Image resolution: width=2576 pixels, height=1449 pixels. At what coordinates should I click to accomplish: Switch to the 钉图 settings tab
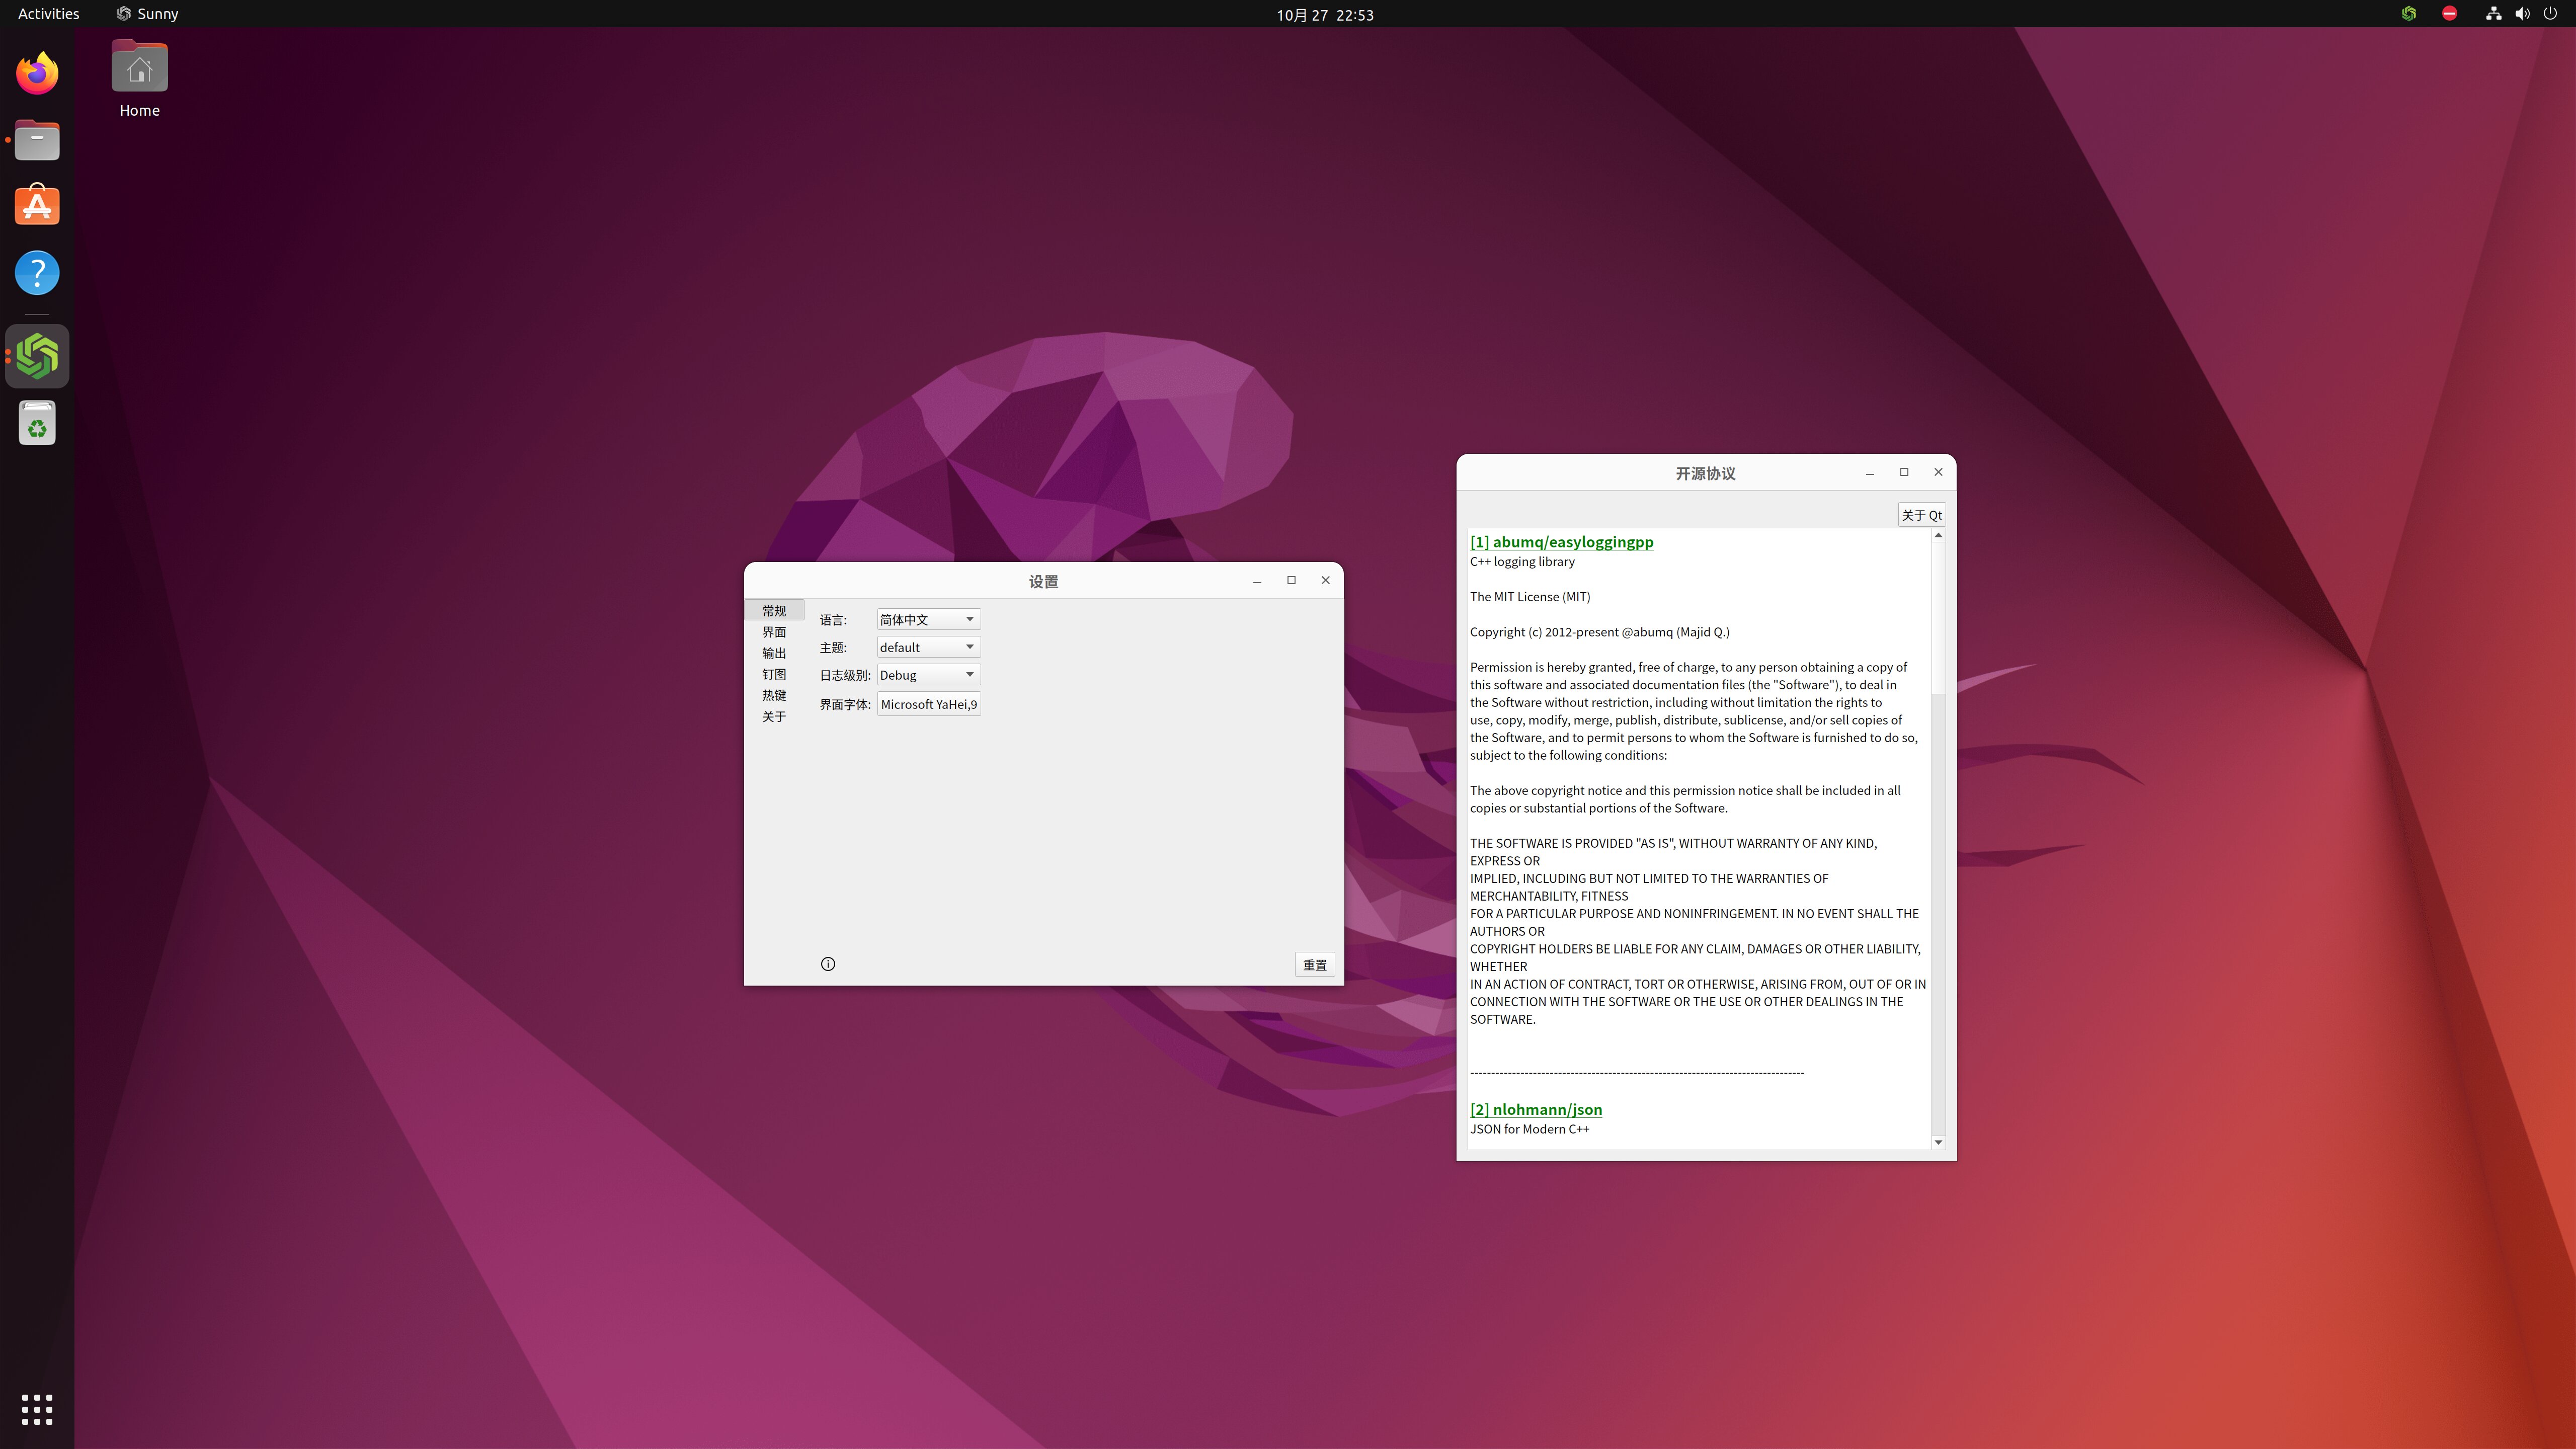(774, 674)
